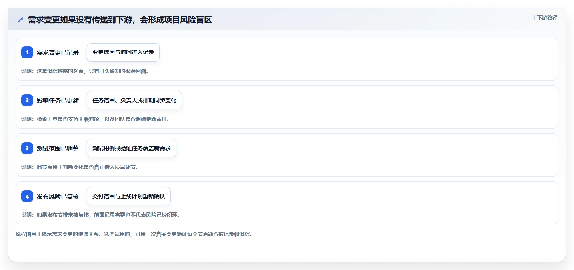Click the 交付范围与上线计划重新确认 chip
Viewport: 574px width, 270px height.
coord(129,196)
